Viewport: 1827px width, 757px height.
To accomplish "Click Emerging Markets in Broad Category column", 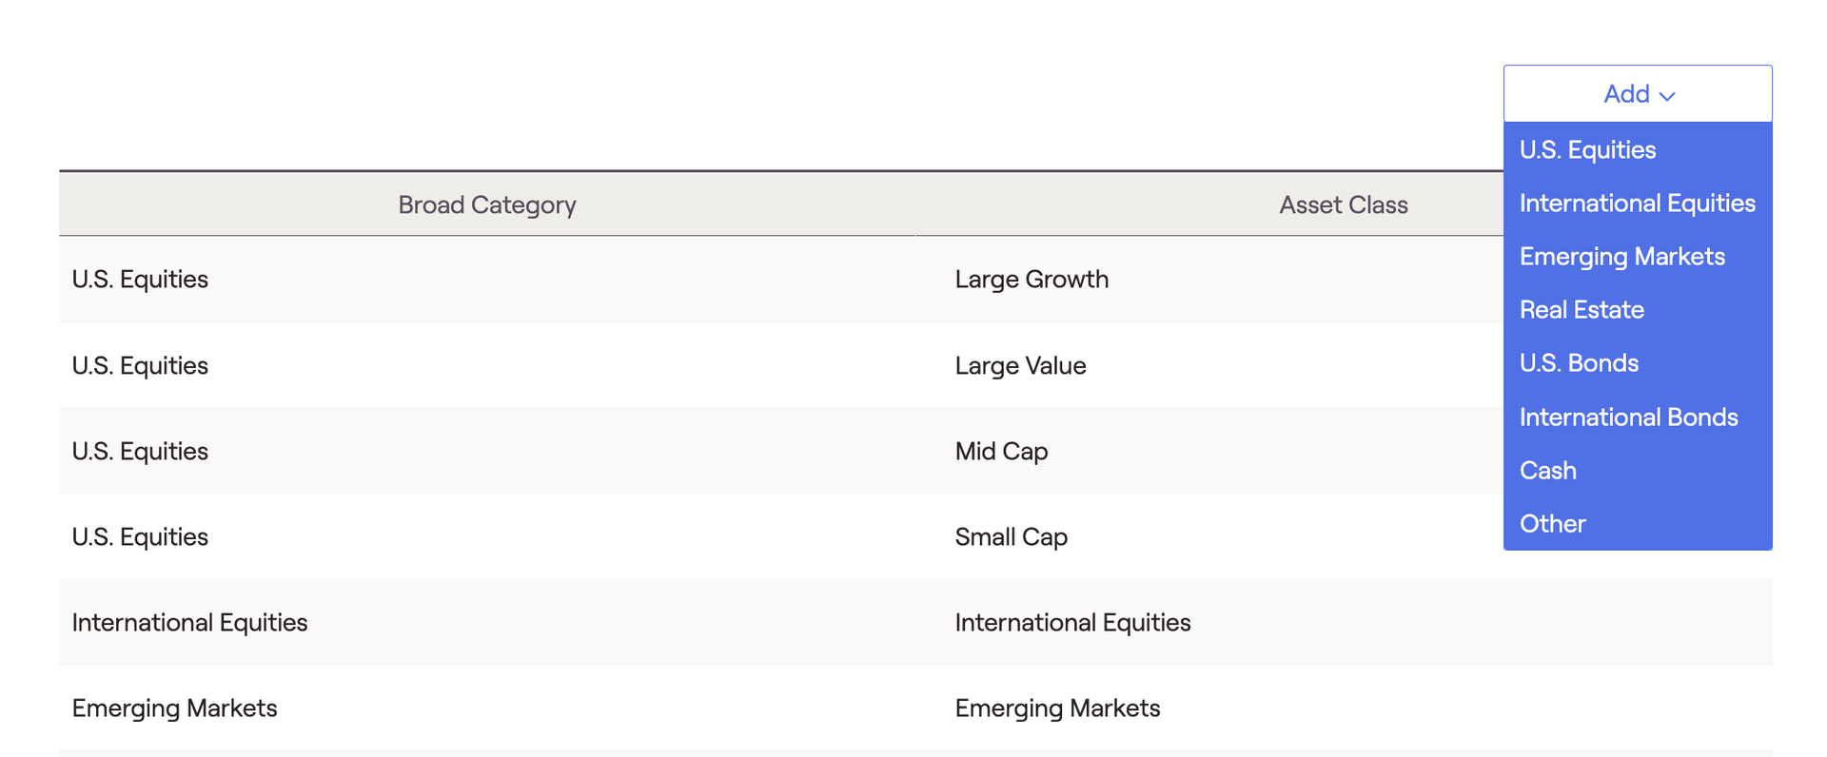I will tap(174, 708).
